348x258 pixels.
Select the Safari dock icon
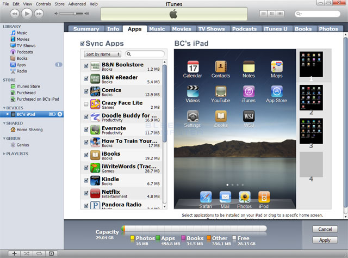(206, 197)
